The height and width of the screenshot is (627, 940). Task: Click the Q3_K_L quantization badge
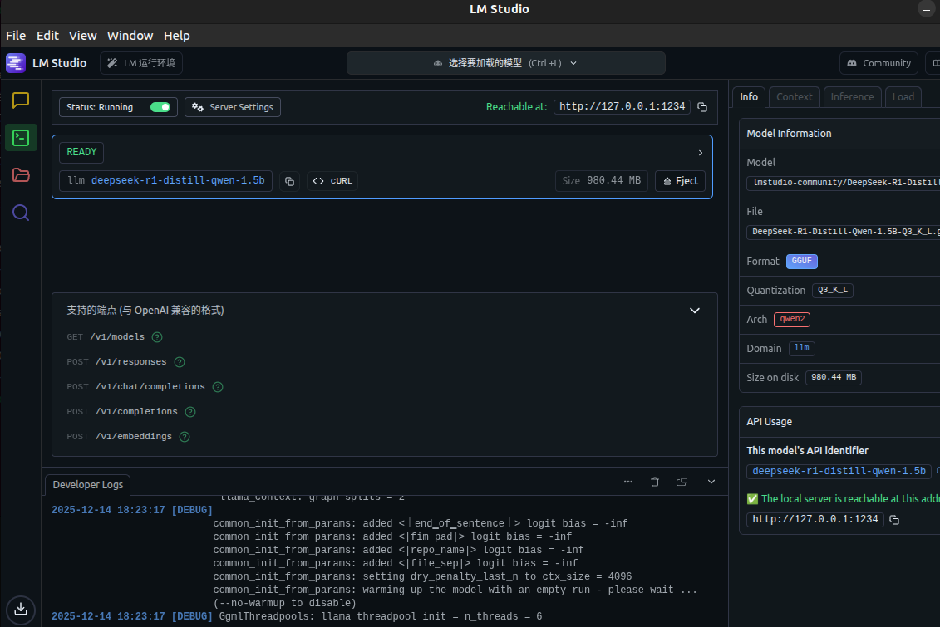pos(833,291)
